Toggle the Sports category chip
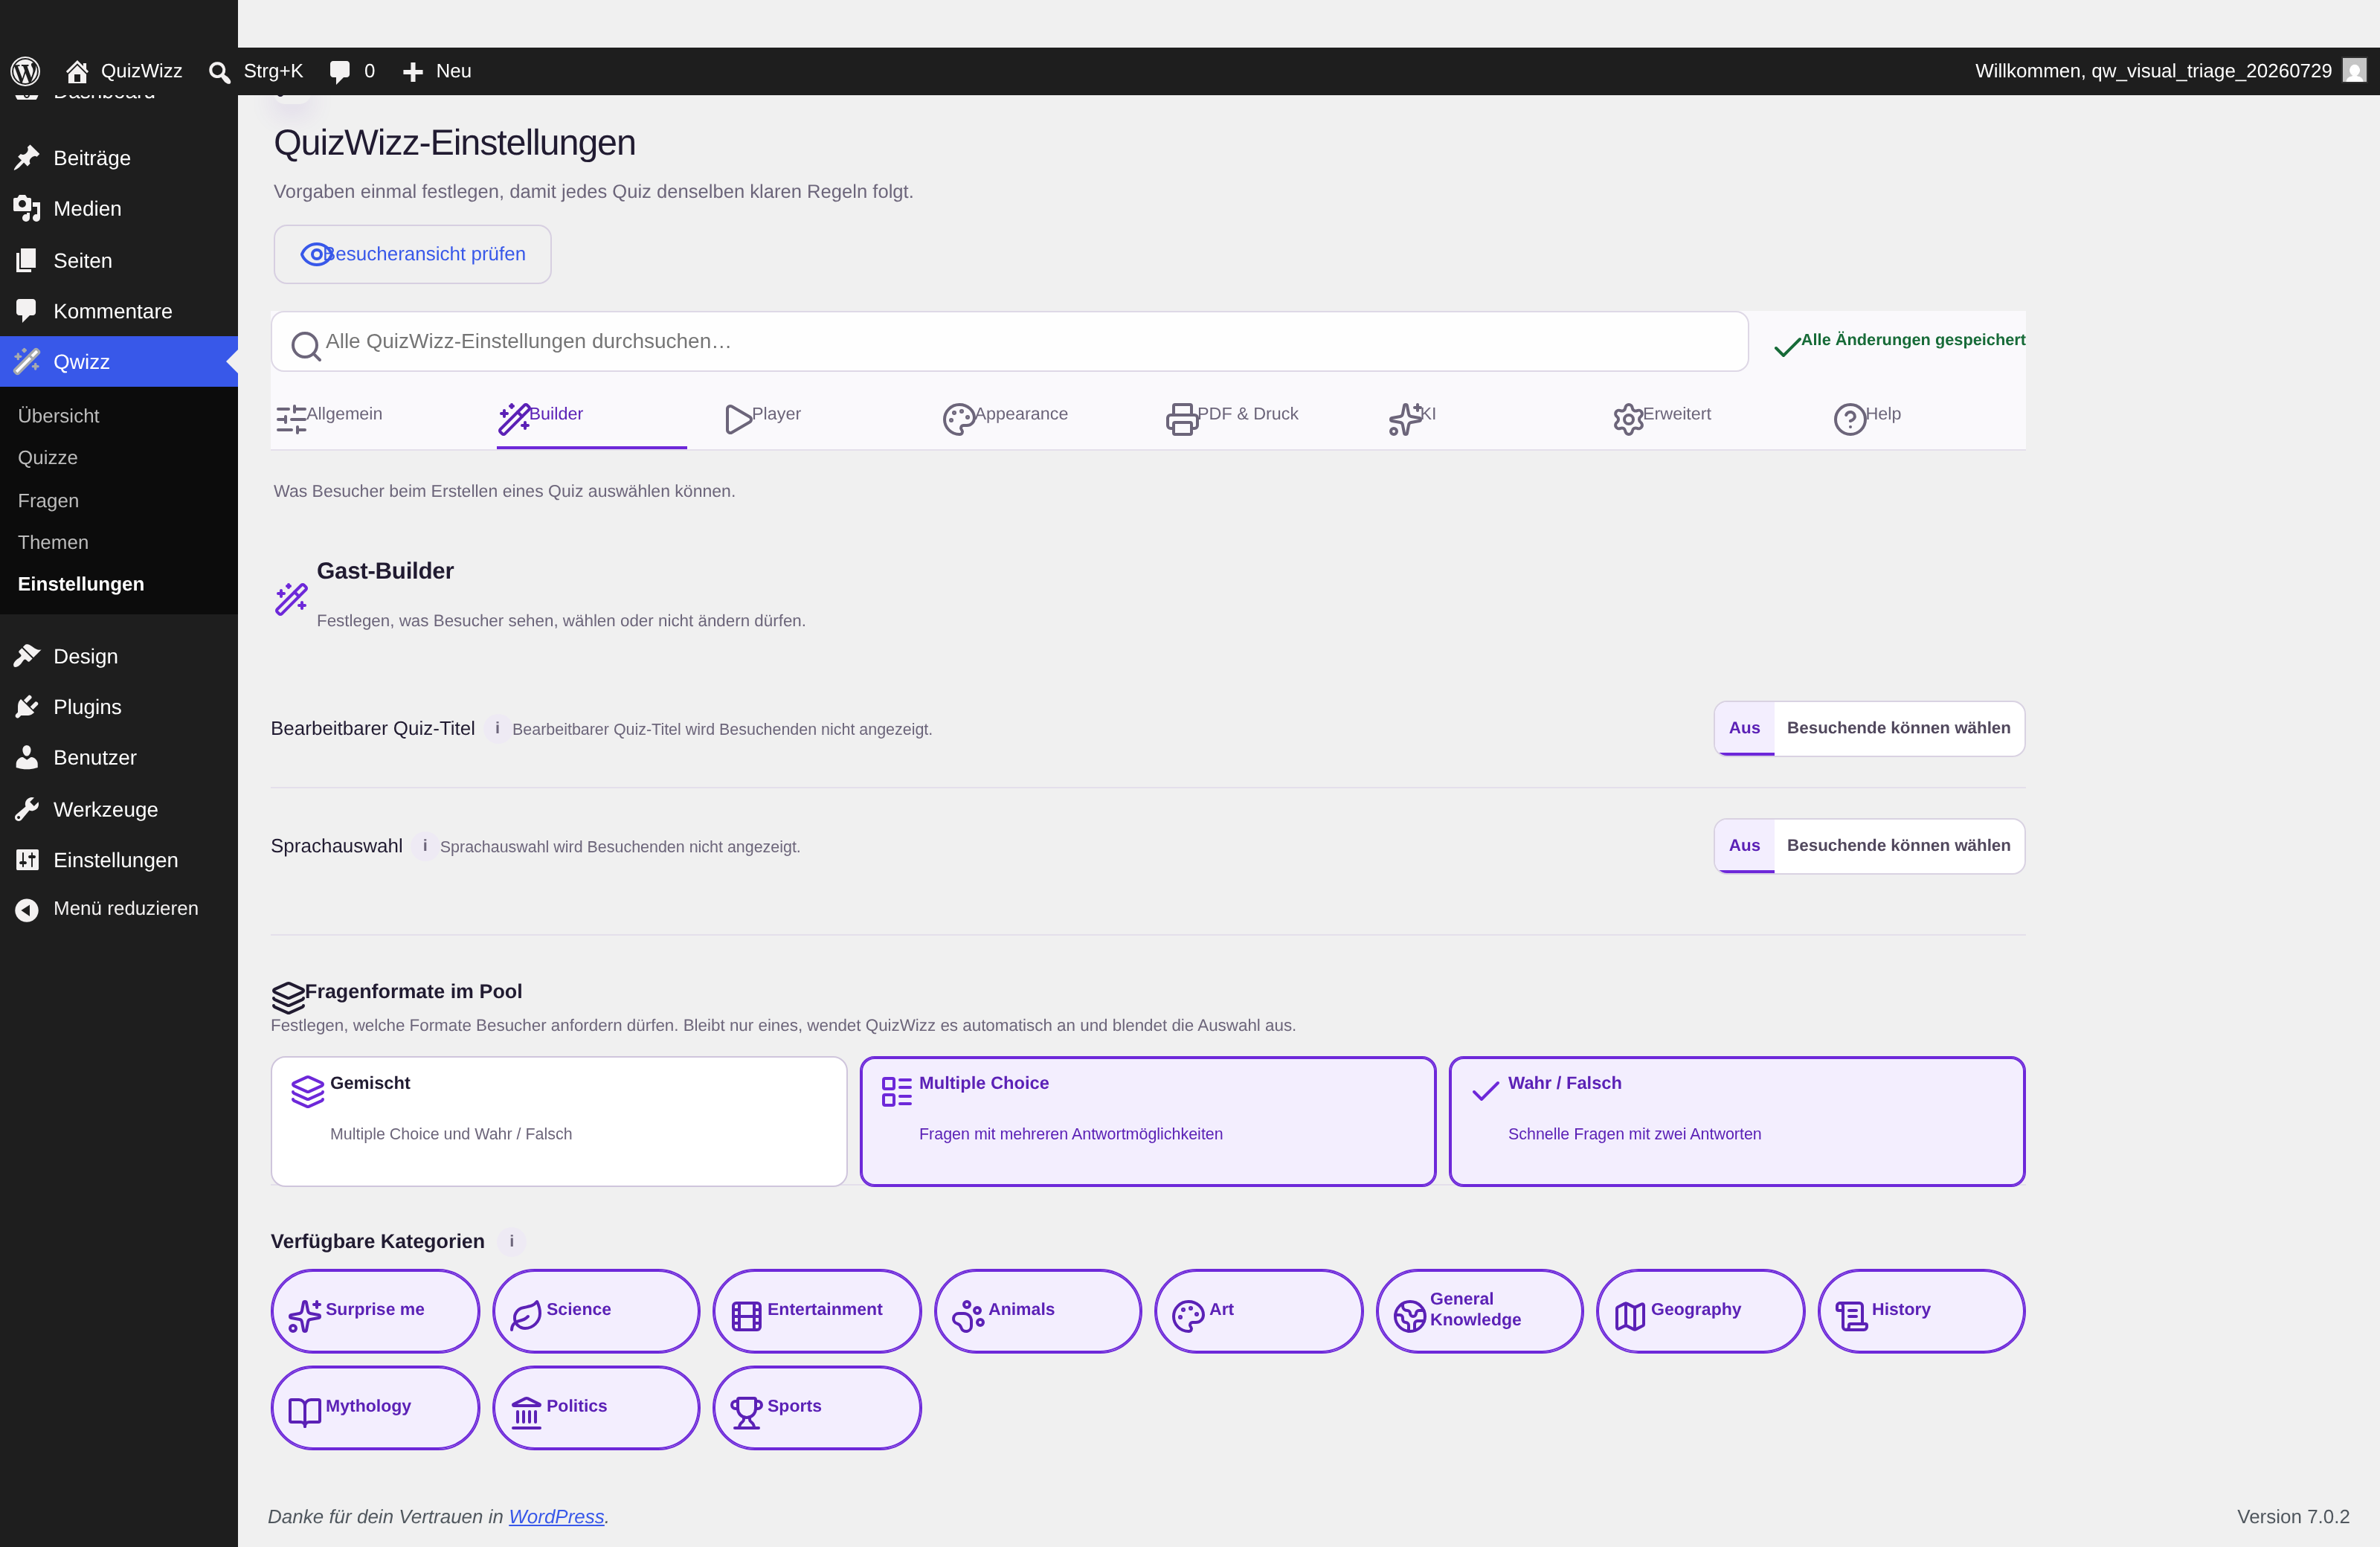This screenshot has width=2380, height=1547. click(x=817, y=1408)
